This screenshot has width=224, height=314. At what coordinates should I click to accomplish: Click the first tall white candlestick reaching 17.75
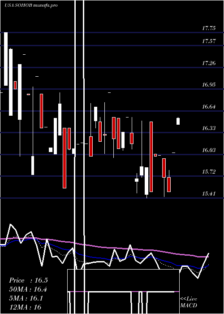point(6,59)
